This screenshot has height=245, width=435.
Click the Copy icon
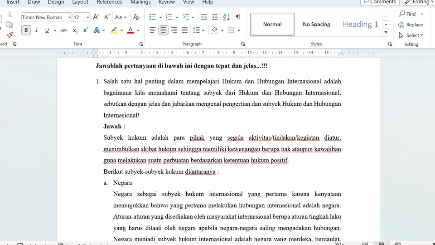[x=10, y=24]
